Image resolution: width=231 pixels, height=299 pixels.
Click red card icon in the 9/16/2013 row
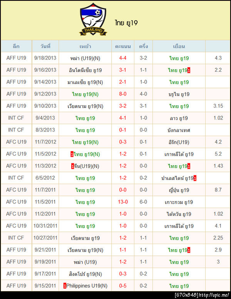(x=189, y=70)
